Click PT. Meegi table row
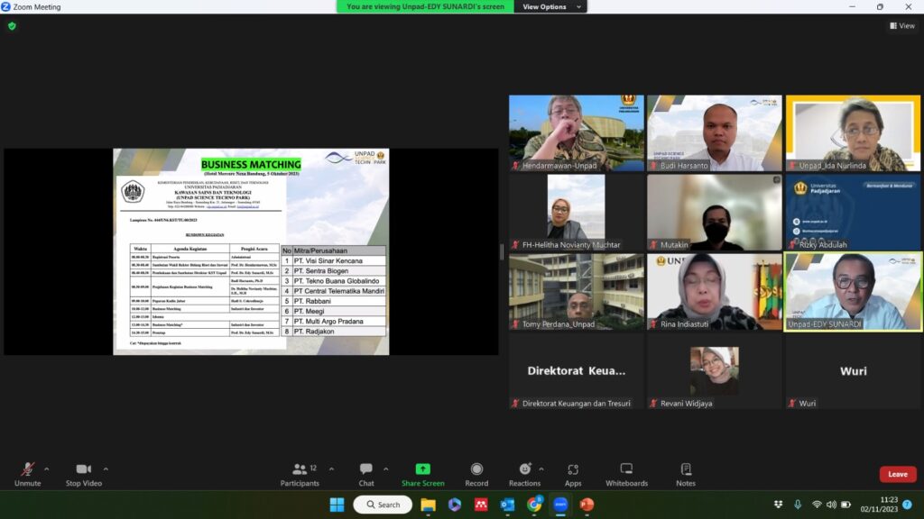The height and width of the screenshot is (519, 924). 334,311
